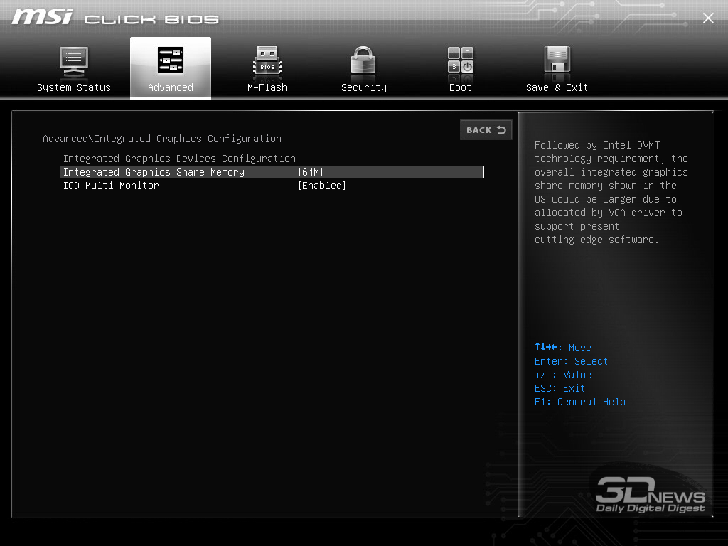
Task: Click the Integrated Graphics Devices Configuration heading
Action: click(179, 159)
